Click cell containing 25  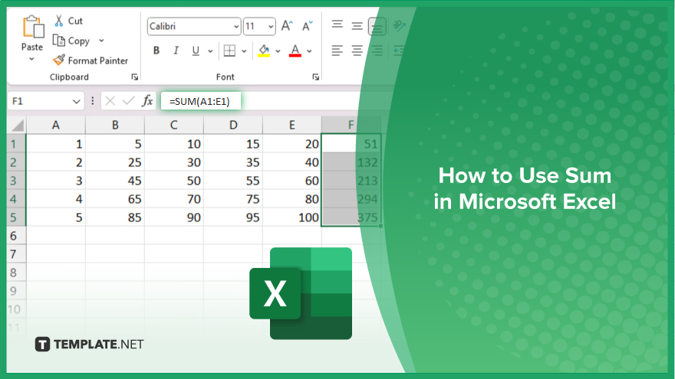(115, 162)
